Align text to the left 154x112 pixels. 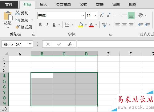118,25
